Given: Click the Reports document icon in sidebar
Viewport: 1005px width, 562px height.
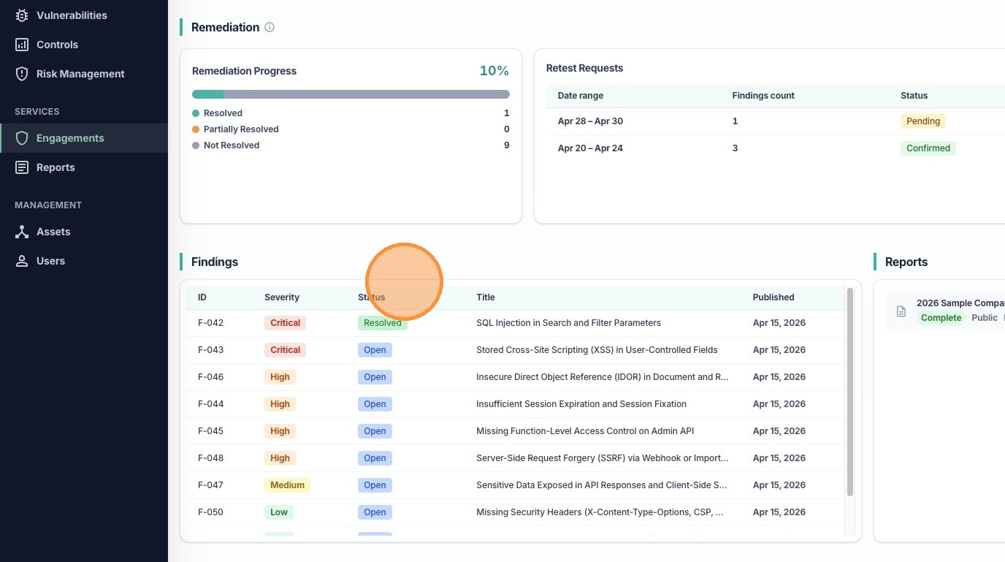Looking at the screenshot, I should [x=22, y=167].
